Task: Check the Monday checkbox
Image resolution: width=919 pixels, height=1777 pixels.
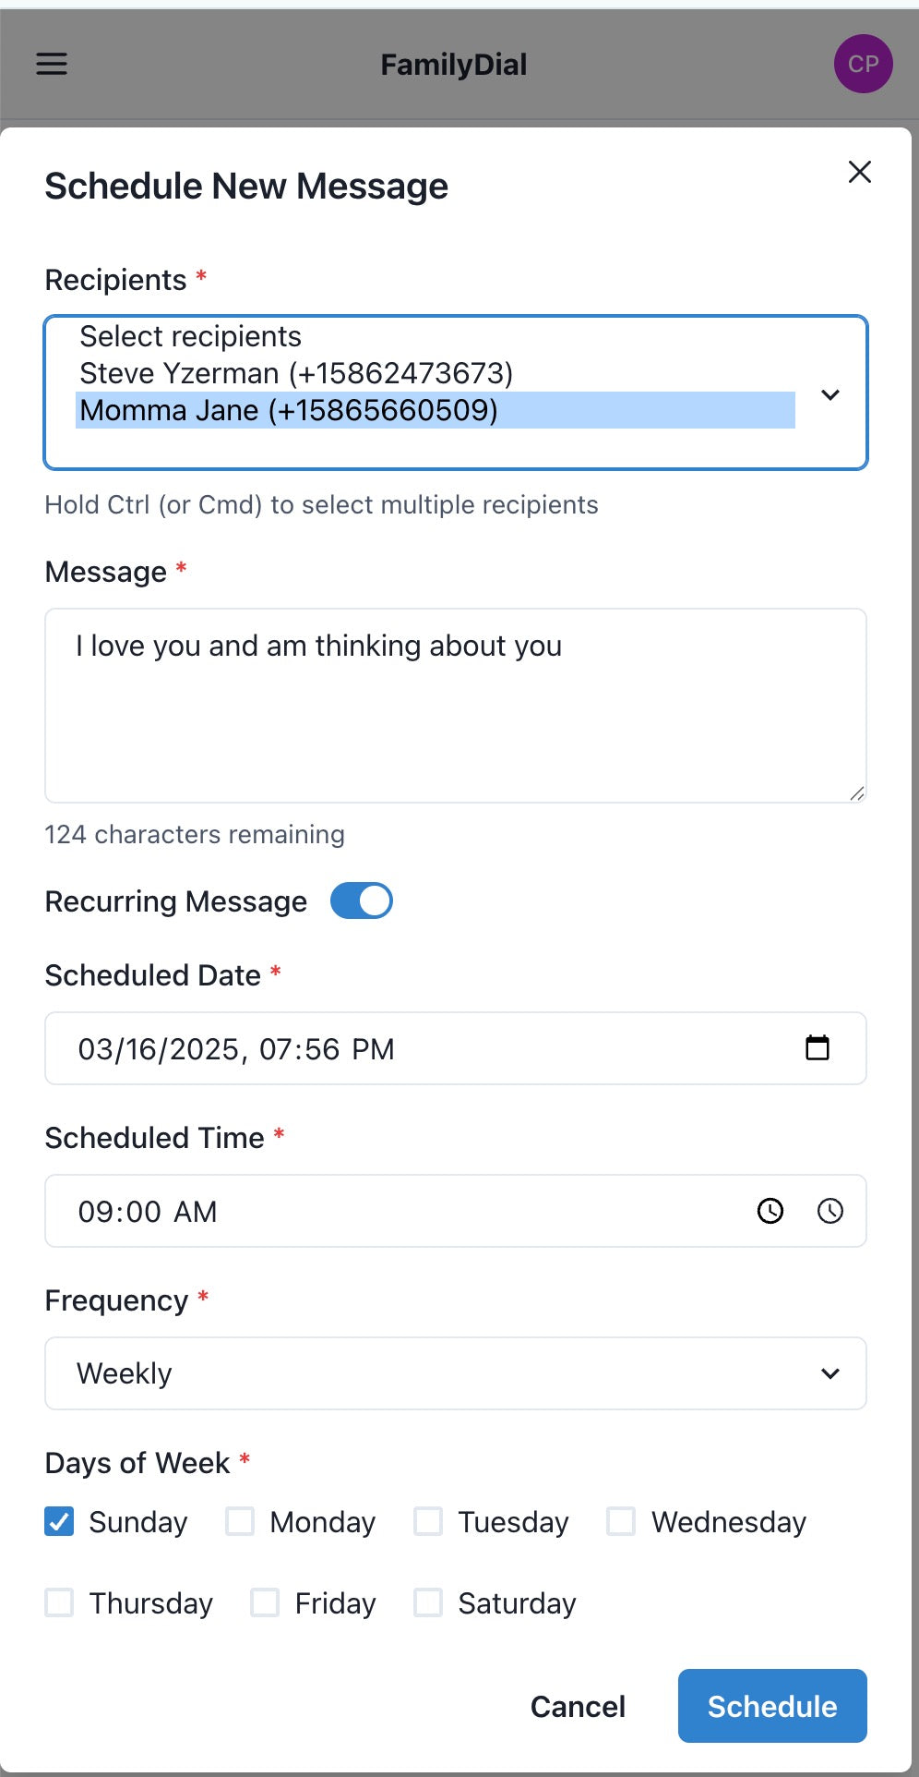Action: pos(241,1521)
